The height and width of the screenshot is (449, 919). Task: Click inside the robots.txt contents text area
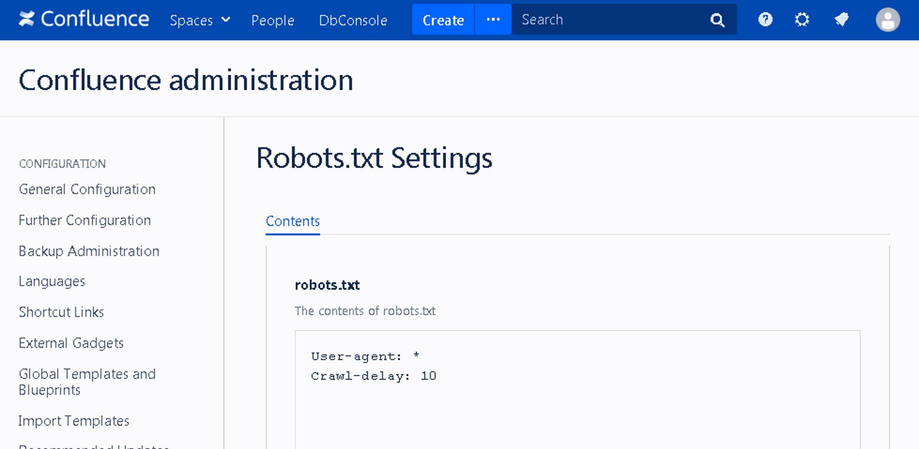tap(577, 390)
